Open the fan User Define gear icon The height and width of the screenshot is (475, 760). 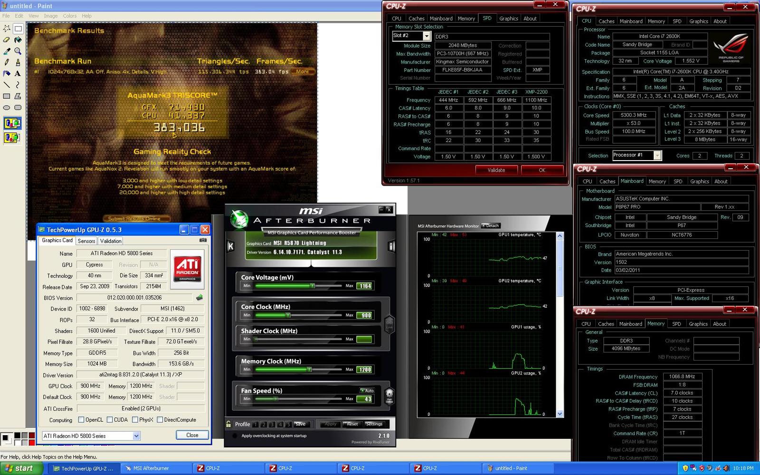pos(389,395)
